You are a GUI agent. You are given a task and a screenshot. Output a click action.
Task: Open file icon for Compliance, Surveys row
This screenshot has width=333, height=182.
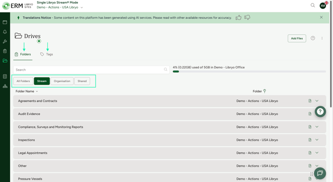pyautogui.click(x=310, y=127)
